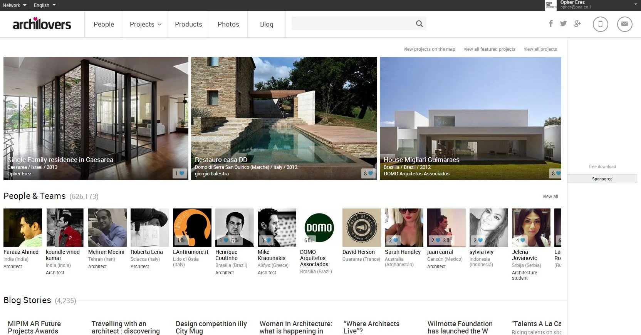Open Restauro casa DD project image
This screenshot has height=335, width=641.
click(284, 118)
